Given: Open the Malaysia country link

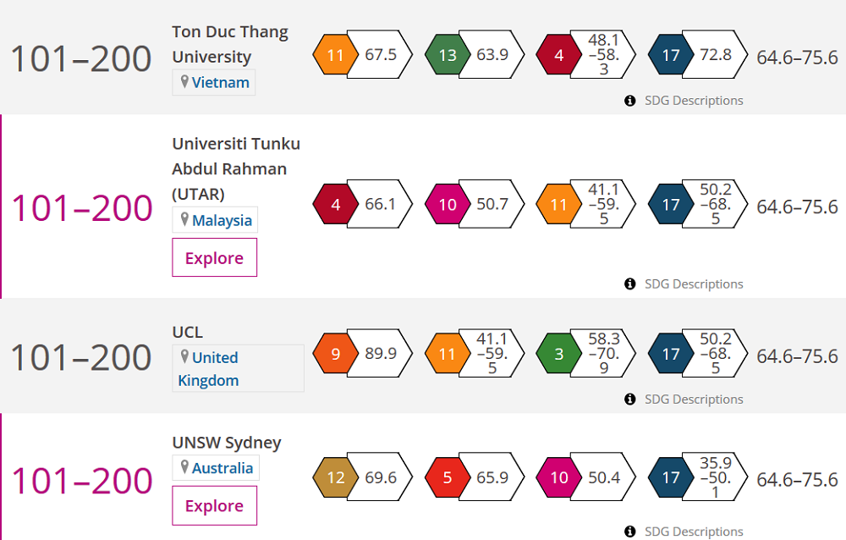Looking at the screenshot, I should pyautogui.click(x=222, y=220).
